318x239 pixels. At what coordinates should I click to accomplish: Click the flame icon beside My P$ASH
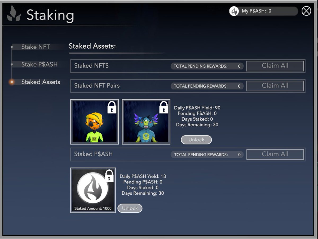[234, 11]
